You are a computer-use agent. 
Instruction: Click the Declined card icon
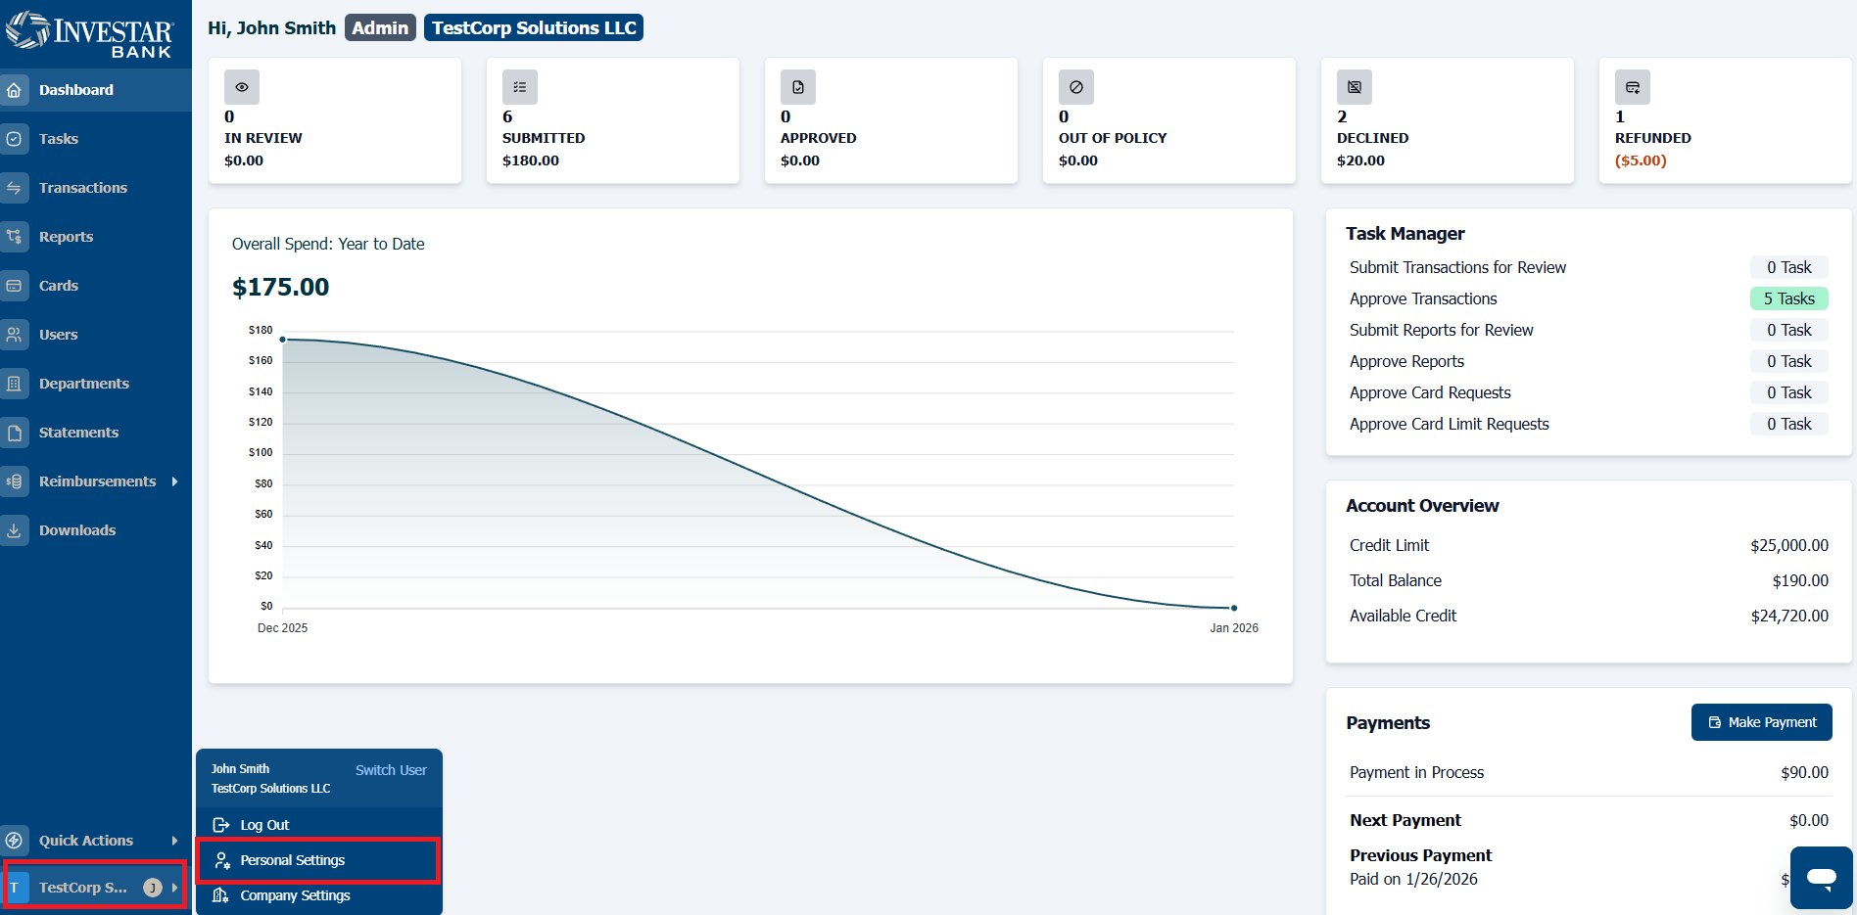pyautogui.click(x=1355, y=87)
